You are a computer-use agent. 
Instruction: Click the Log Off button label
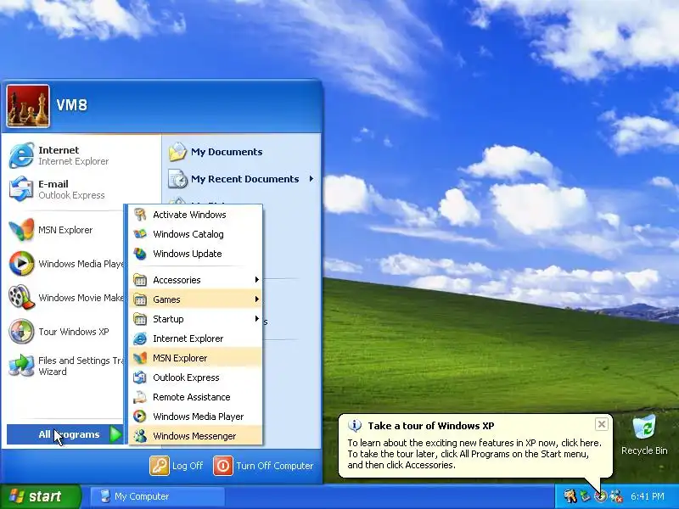(188, 466)
